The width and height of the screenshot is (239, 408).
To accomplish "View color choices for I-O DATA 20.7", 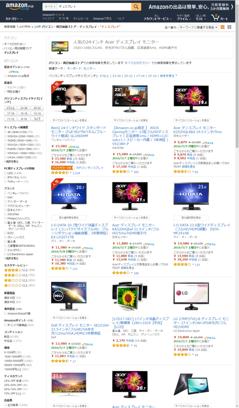I will (69, 218).
